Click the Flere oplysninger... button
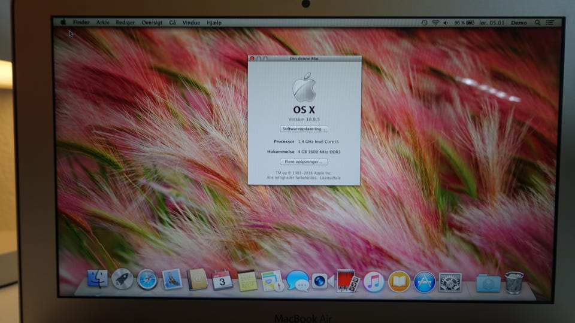Screen dimensions: 575x323 tap(304, 161)
